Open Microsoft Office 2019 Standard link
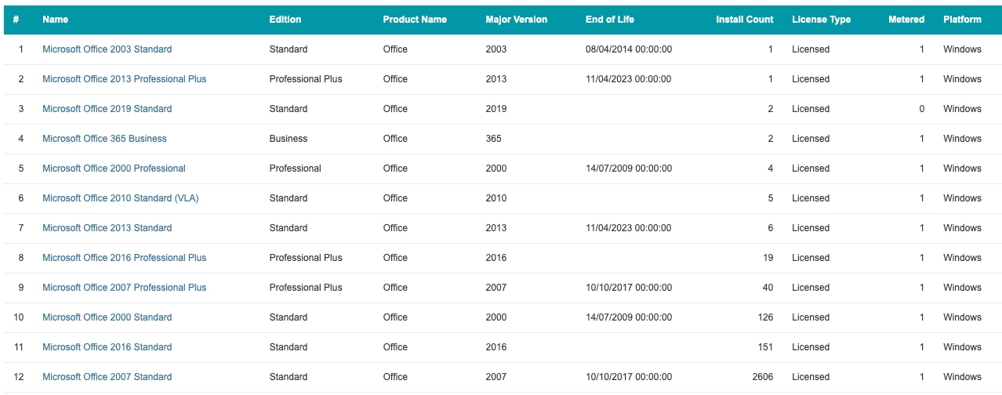 [x=107, y=109]
